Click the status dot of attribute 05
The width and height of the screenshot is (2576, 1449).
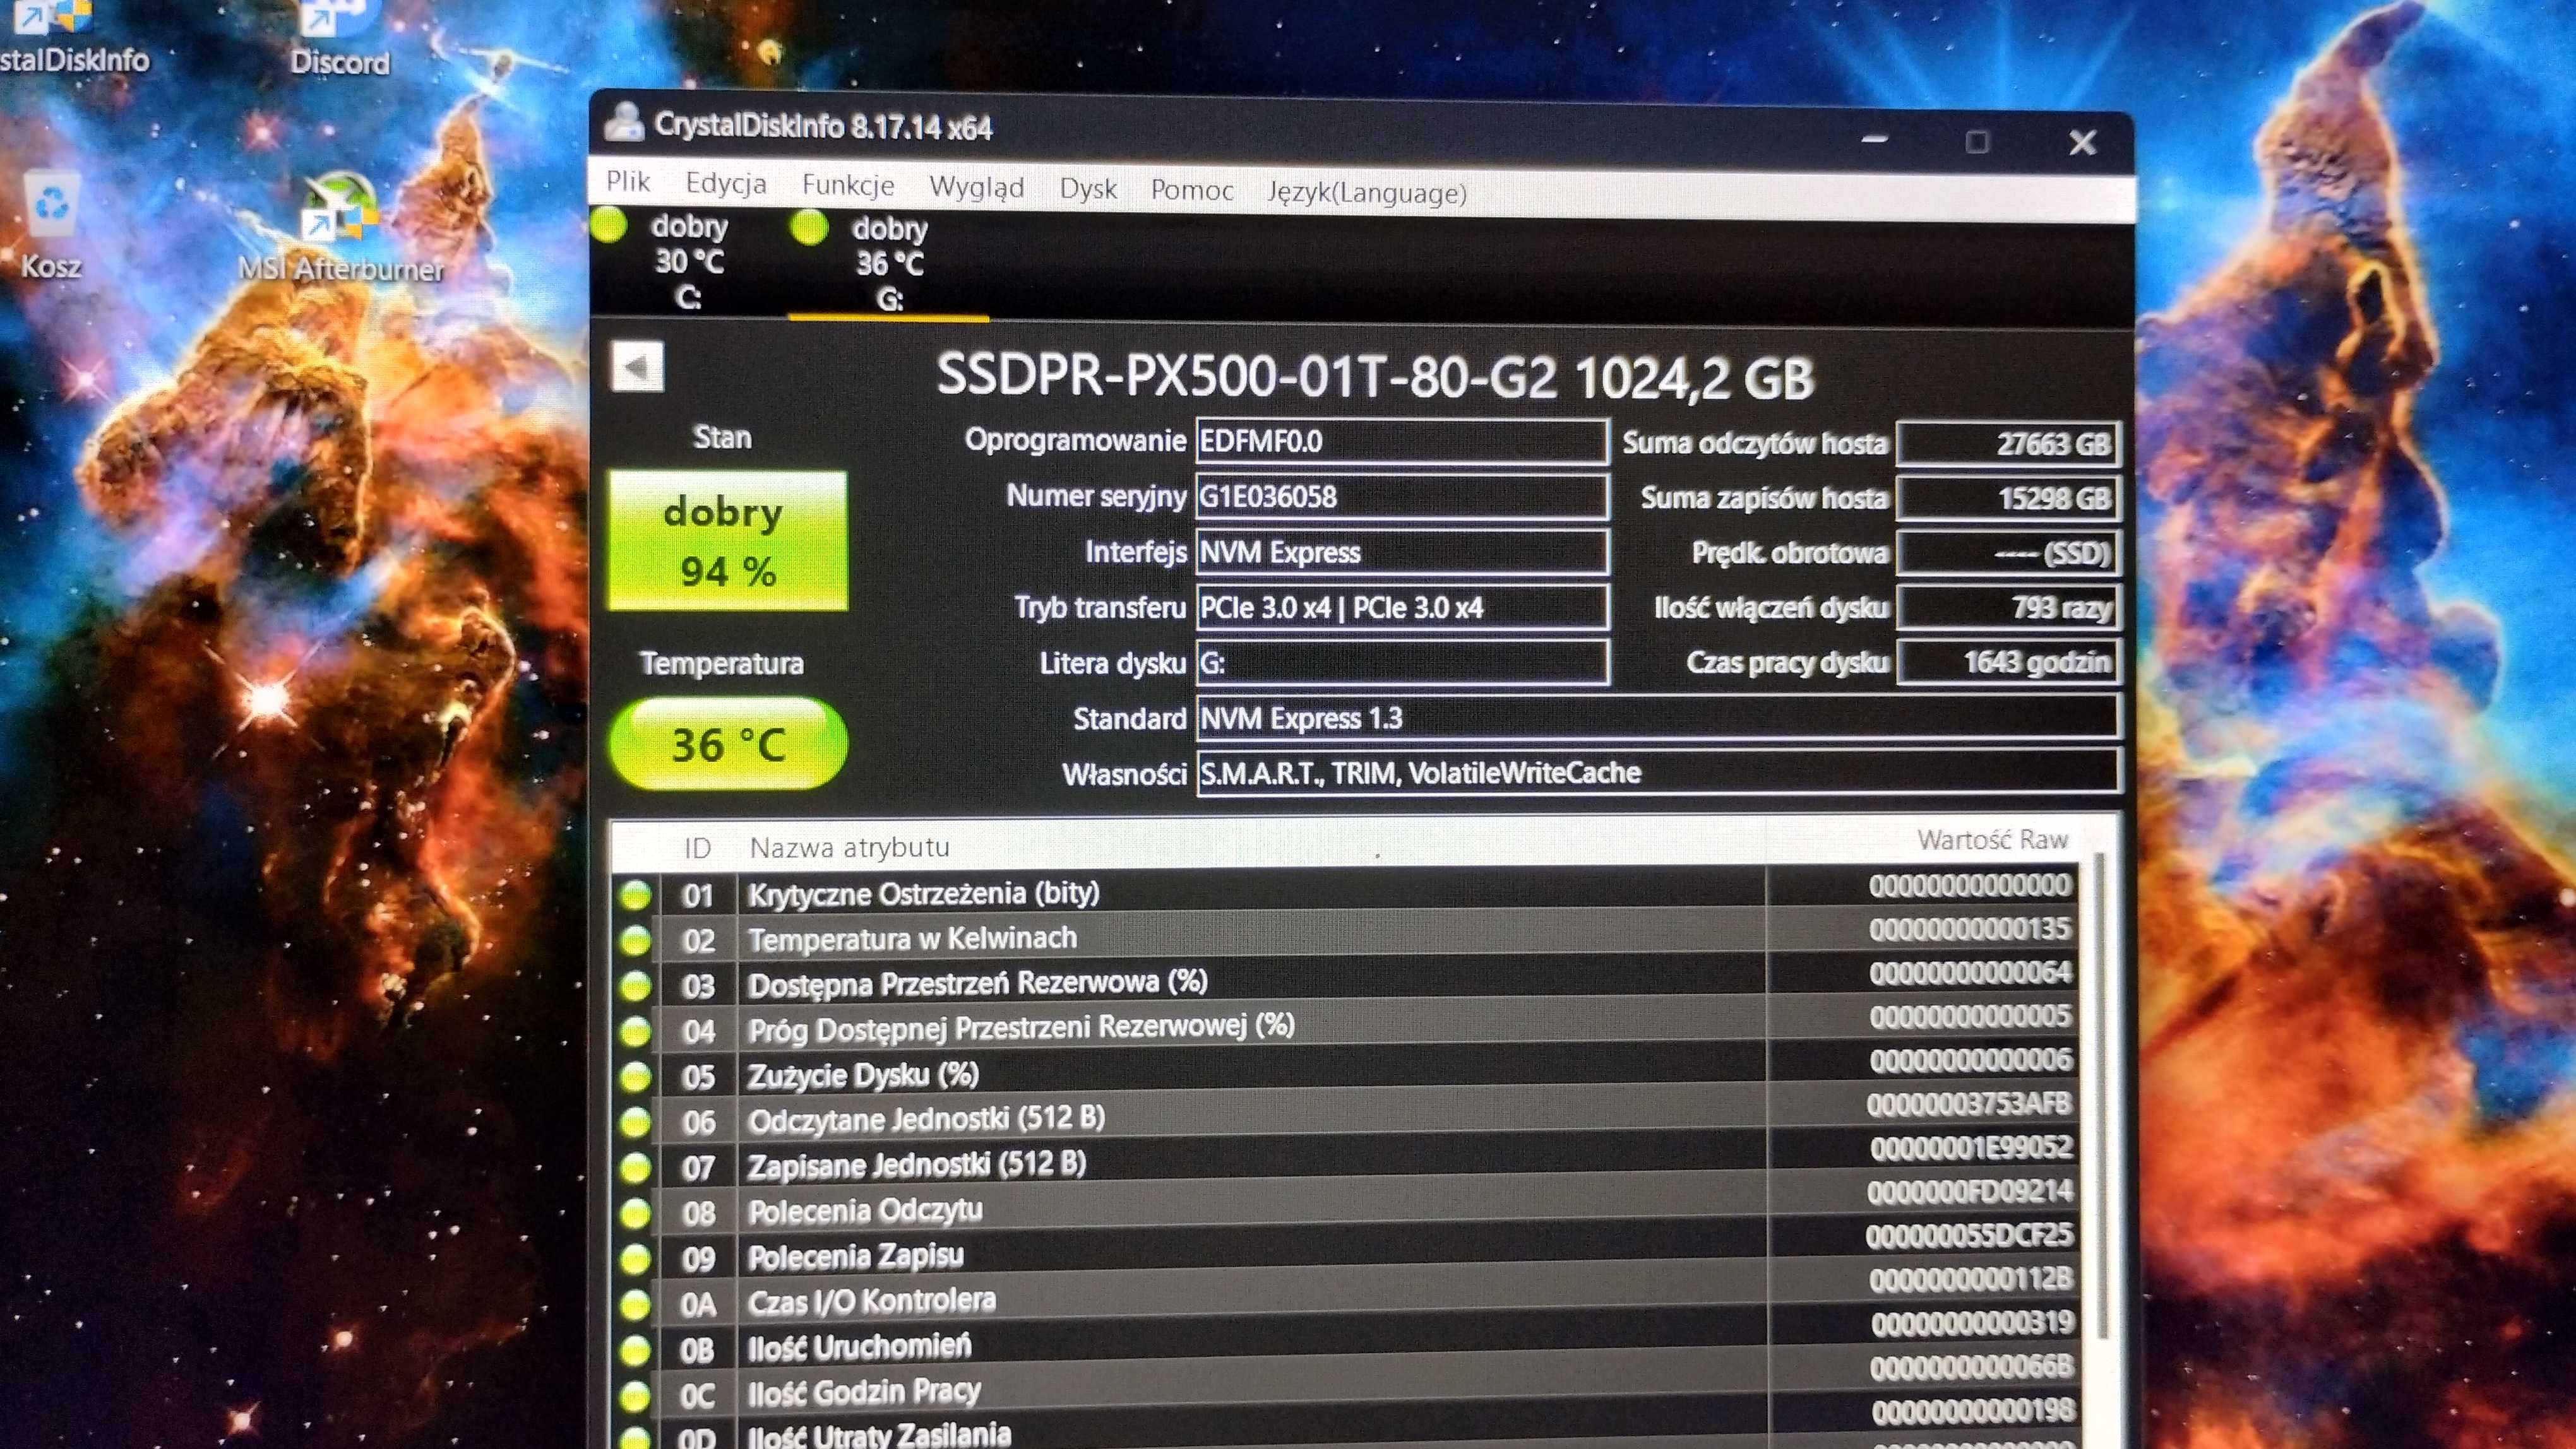[636, 1076]
